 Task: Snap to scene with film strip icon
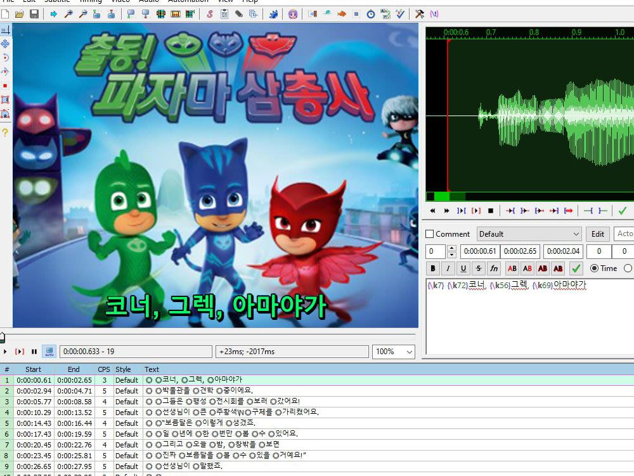(x=176, y=14)
